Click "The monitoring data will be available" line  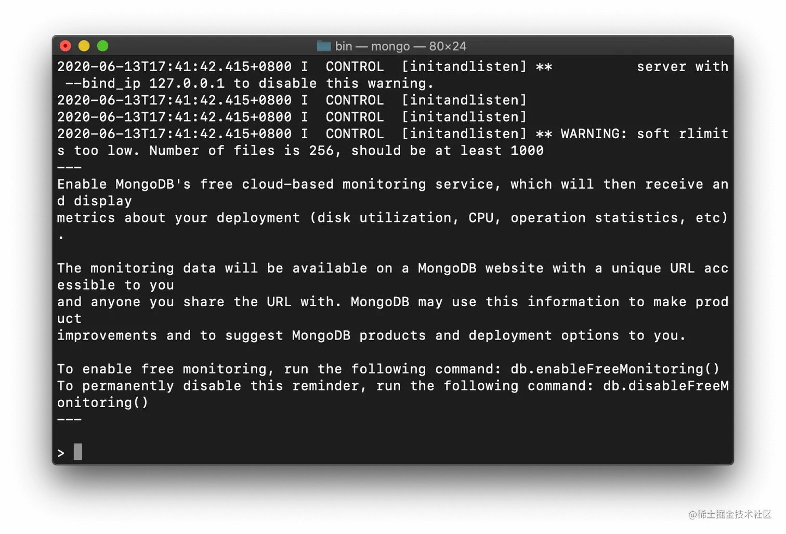(393, 268)
